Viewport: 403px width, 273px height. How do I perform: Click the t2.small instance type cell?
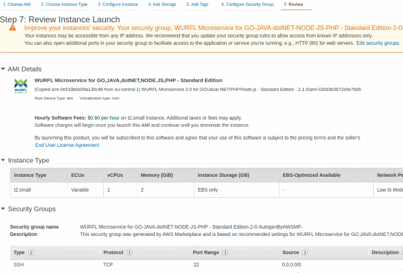[39, 190]
